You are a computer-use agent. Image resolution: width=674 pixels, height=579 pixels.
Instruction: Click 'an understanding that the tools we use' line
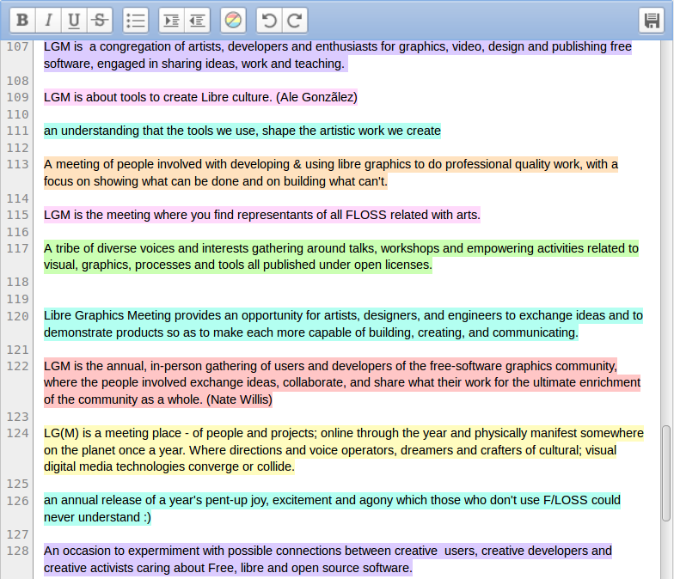tap(242, 131)
